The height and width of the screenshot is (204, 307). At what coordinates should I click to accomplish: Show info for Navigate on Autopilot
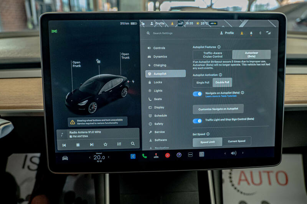point(243,93)
